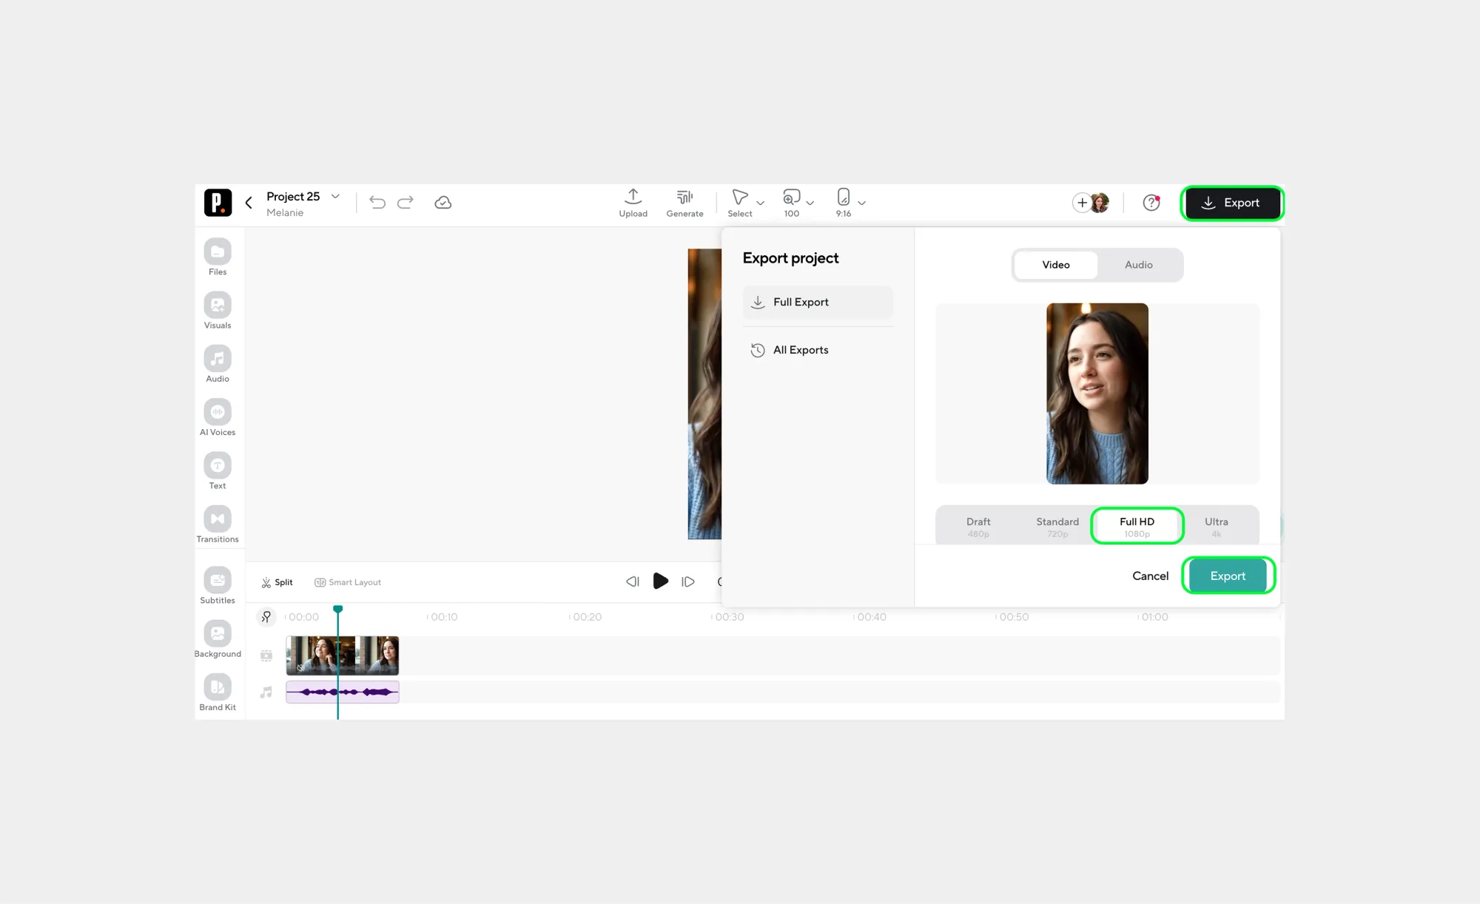Open All Exports in export menu
The image size is (1480, 904).
pos(800,350)
